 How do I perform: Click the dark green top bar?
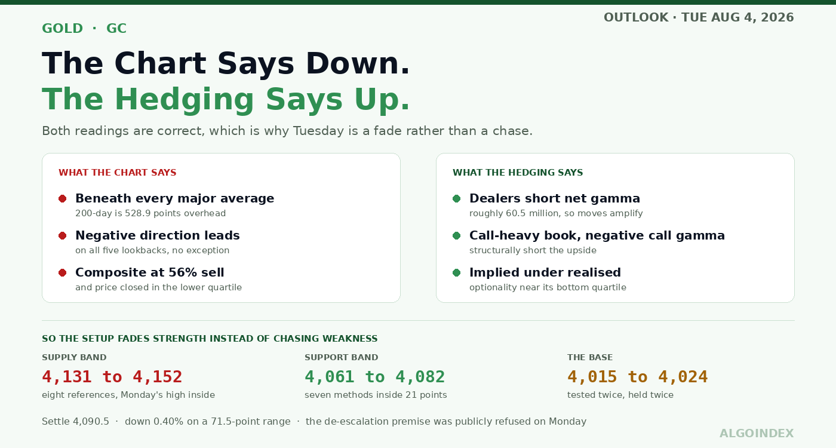418,2
